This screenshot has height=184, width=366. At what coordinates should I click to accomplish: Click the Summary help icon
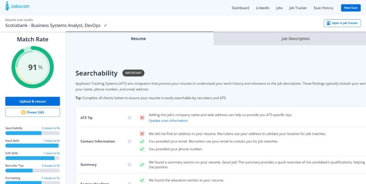coord(129,165)
